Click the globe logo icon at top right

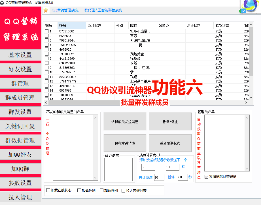(250, 5)
